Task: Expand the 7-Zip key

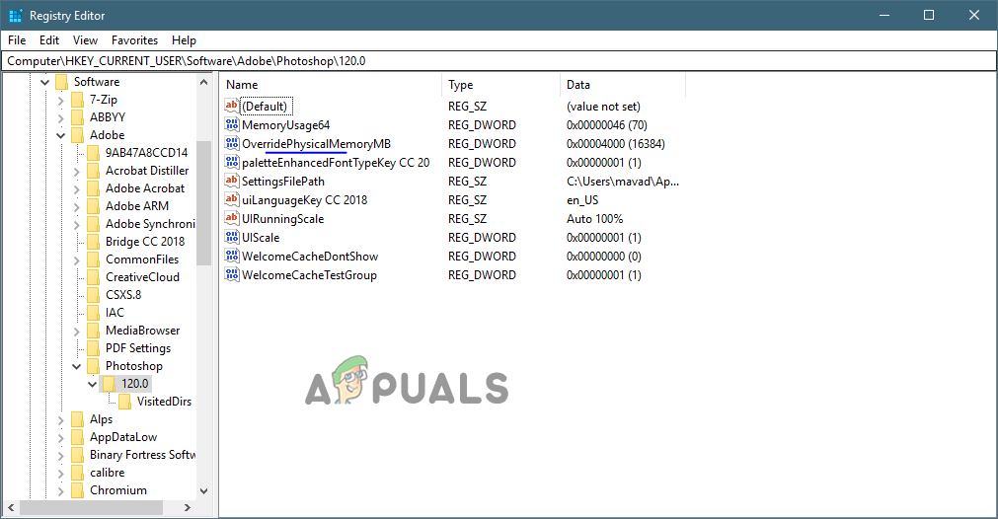Action: click(x=60, y=100)
